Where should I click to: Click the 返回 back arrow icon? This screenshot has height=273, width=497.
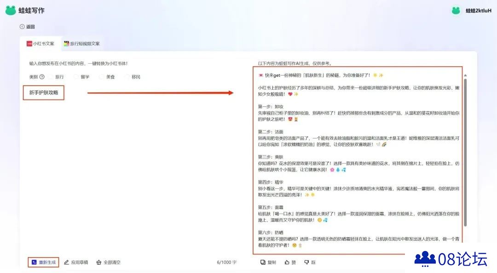pos(22,27)
